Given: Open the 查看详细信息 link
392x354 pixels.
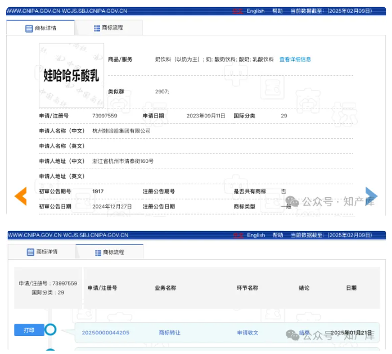Looking at the screenshot, I should pos(295,59).
